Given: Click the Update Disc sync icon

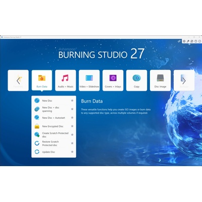Looking at the screenshot, I should point(37,152).
